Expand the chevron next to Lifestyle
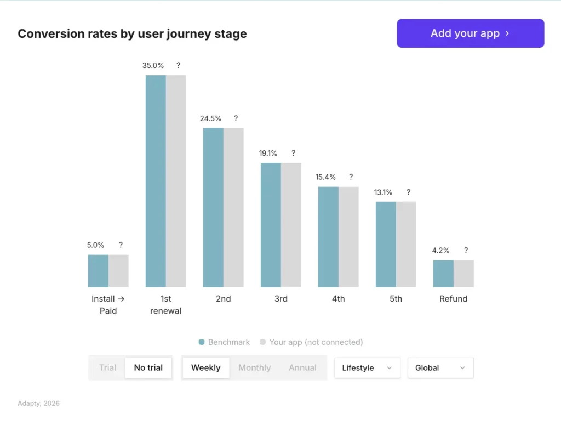 pyautogui.click(x=390, y=368)
